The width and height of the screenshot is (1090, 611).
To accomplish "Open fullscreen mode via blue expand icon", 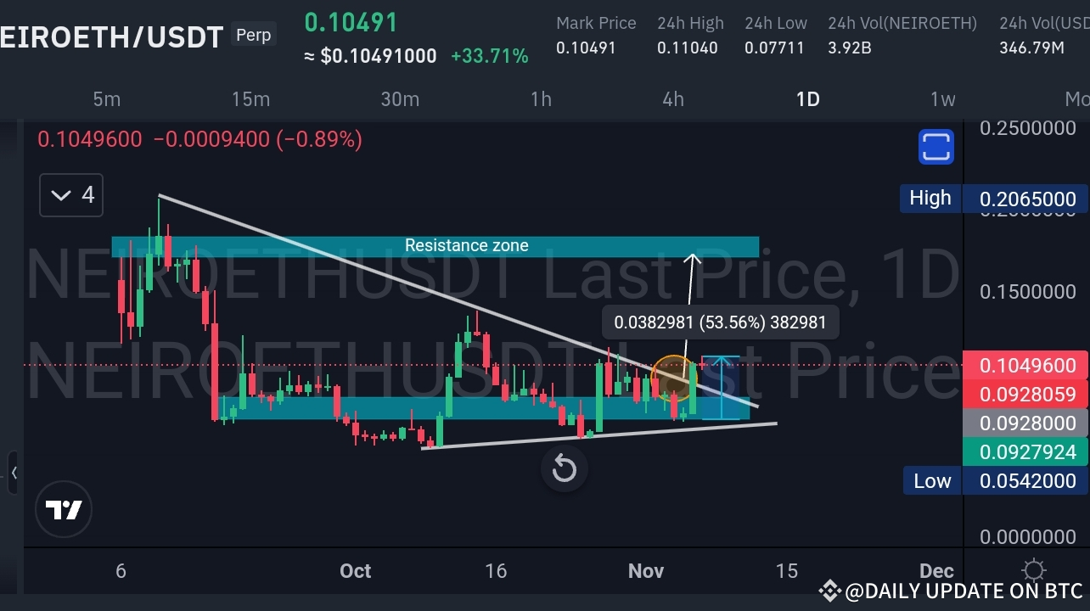I will tap(935, 146).
